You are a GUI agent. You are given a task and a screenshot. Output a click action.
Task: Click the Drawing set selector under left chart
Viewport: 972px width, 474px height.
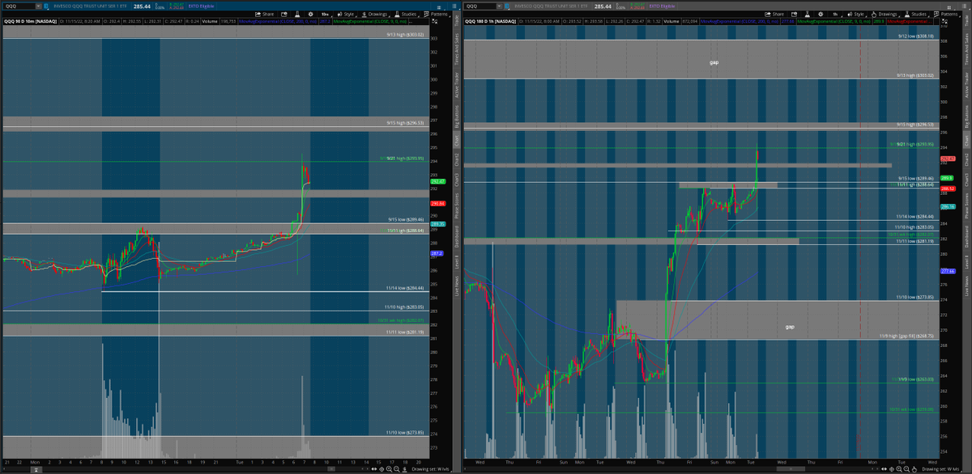click(x=429, y=469)
